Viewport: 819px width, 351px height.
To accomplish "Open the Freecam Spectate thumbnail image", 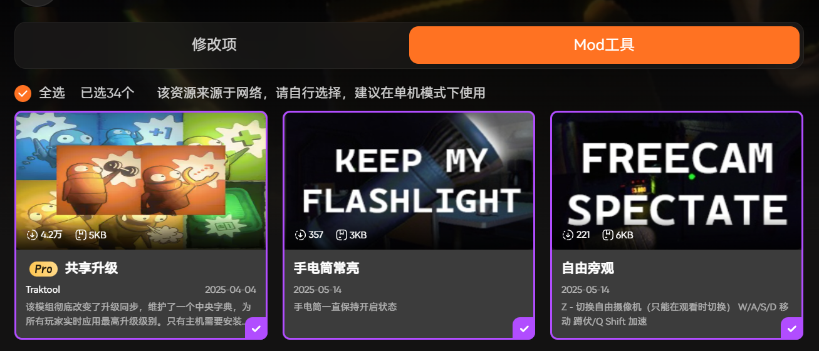I will click(x=677, y=181).
